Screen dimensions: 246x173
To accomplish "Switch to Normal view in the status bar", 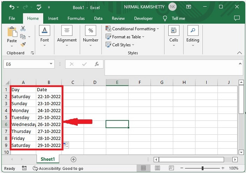I will pos(143,168).
